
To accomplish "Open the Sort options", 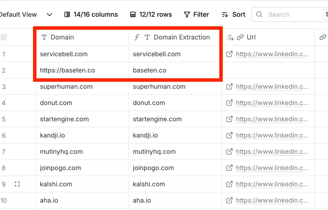I will coord(233,14).
